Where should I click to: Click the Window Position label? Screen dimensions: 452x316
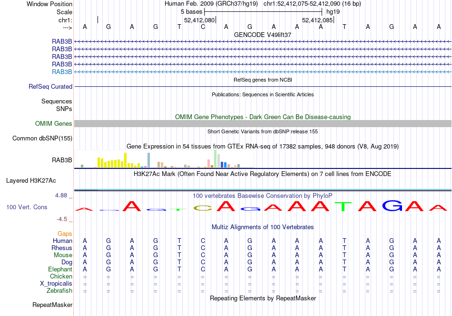coord(49,4)
